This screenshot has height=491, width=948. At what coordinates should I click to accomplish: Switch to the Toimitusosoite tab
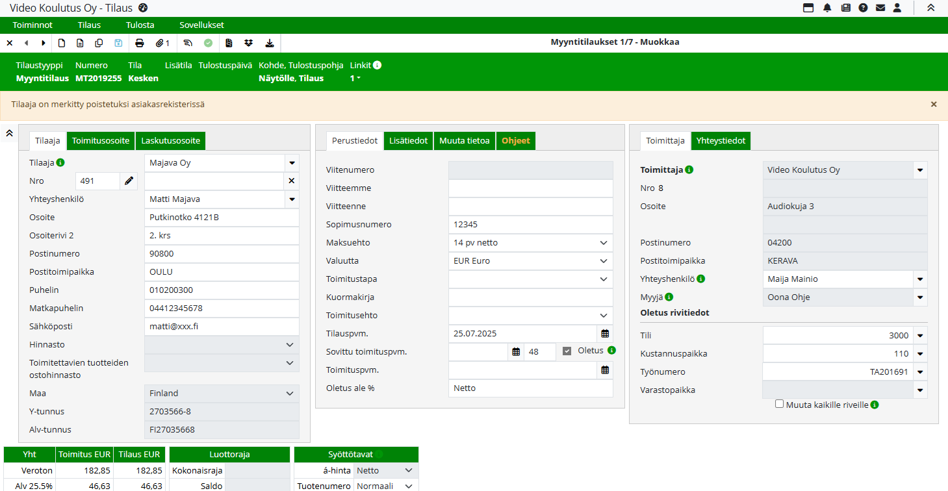(x=101, y=141)
